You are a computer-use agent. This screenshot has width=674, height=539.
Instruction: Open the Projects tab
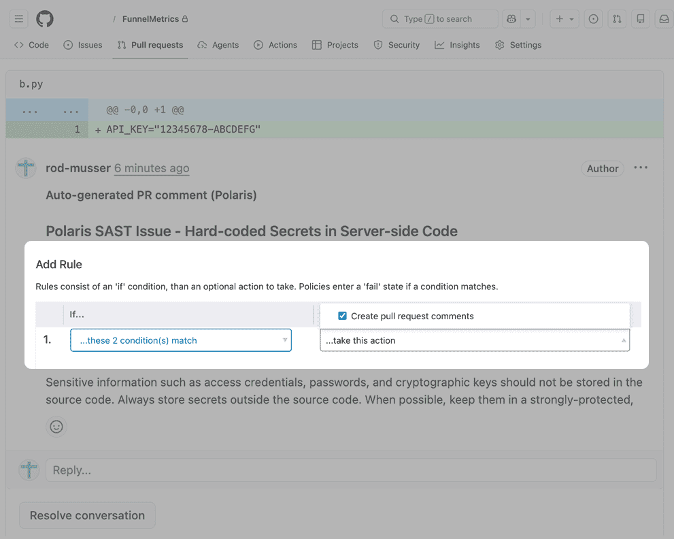coord(335,45)
